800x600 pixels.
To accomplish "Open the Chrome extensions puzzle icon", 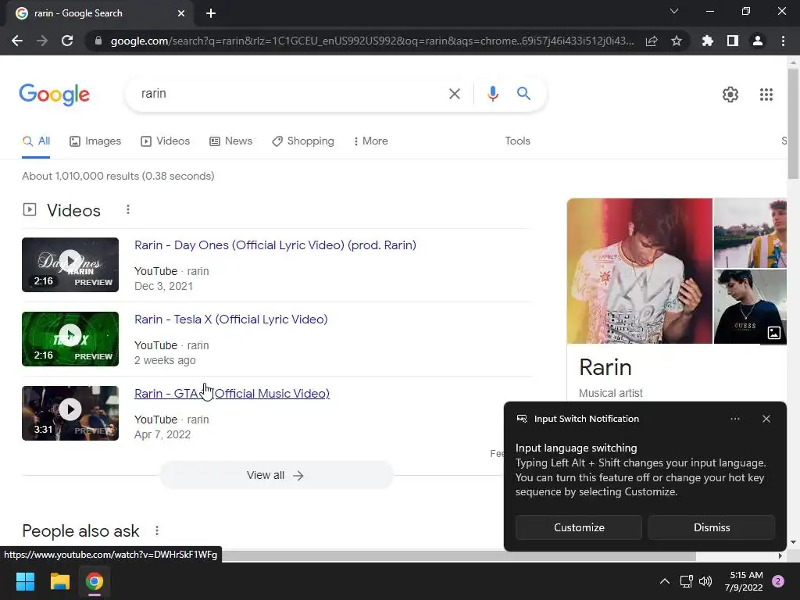I will point(708,41).
